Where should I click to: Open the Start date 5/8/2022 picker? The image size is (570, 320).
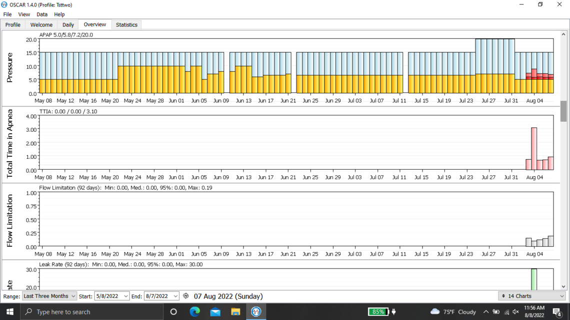tap(111, 296)
